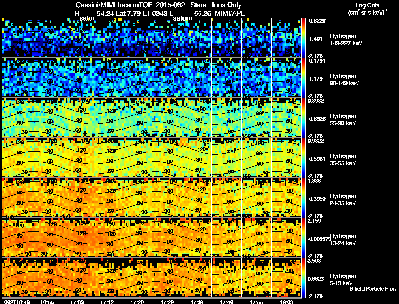Viewport: 399px width, 304px height.
Task: Click the colorbar midpoint value '-1.401'
Action: (315, 39)
